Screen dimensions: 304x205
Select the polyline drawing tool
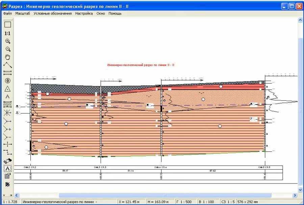[x=7, y=65]
